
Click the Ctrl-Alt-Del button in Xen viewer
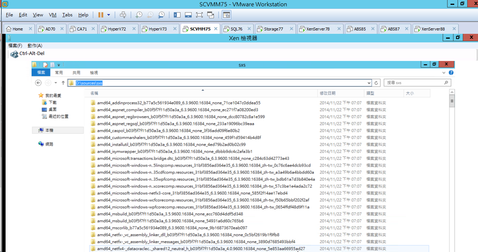pos(27,54)
